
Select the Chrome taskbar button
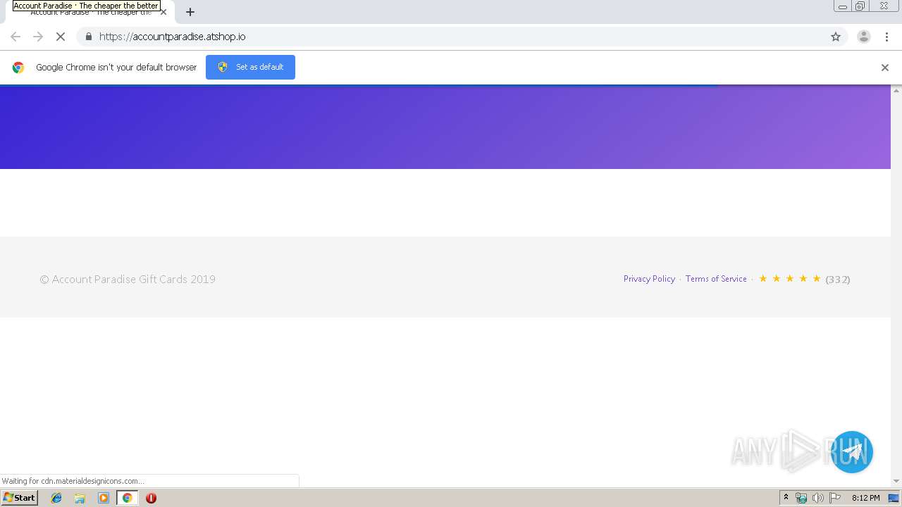point(127,498)
